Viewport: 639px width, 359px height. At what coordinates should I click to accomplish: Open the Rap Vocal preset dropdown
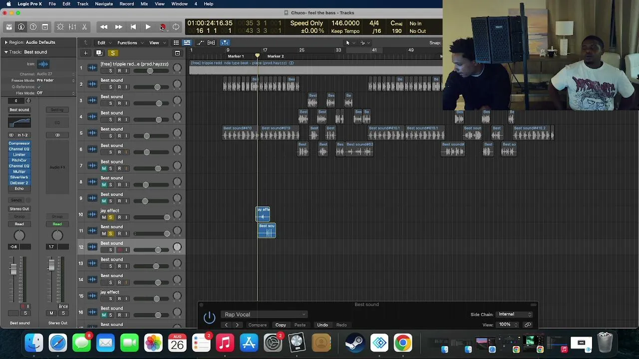click(265, 315)
